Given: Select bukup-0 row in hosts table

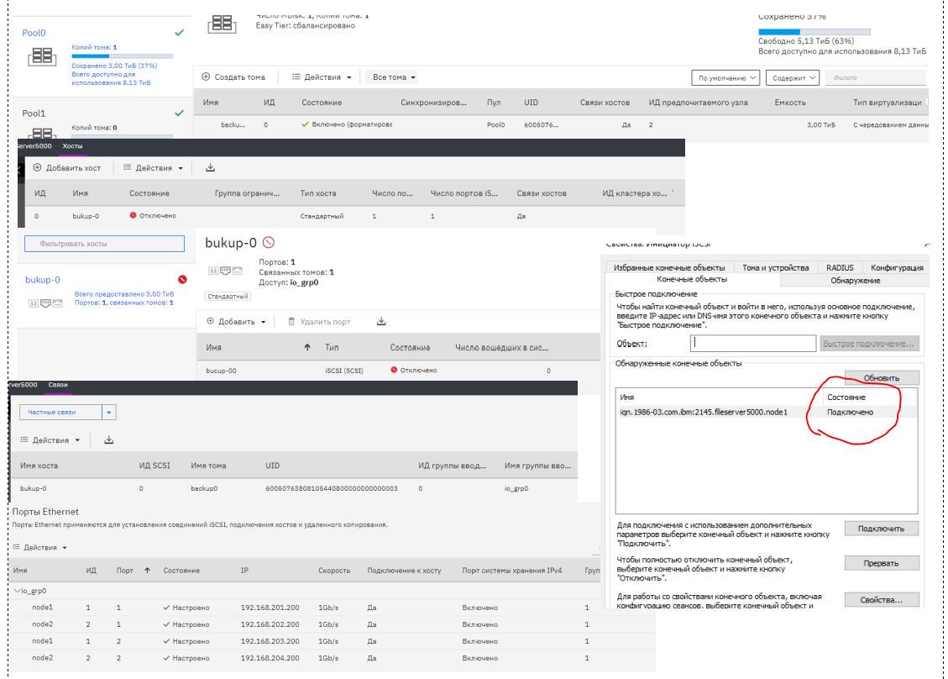Looking at the screenshot, I should 354,216.
